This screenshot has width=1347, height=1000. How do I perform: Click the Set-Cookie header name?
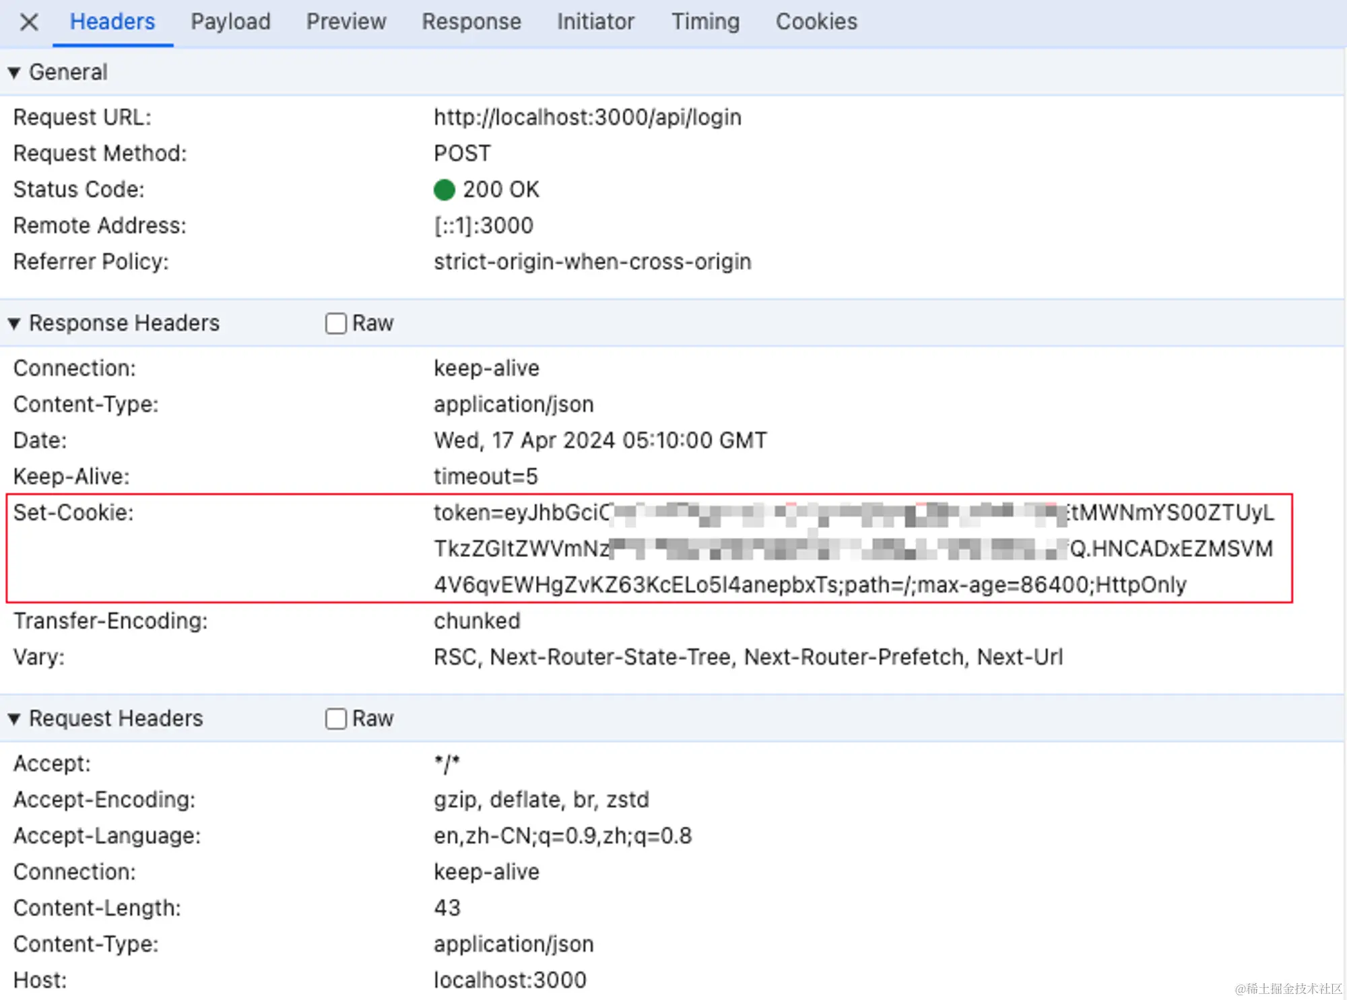coord(73,512)
